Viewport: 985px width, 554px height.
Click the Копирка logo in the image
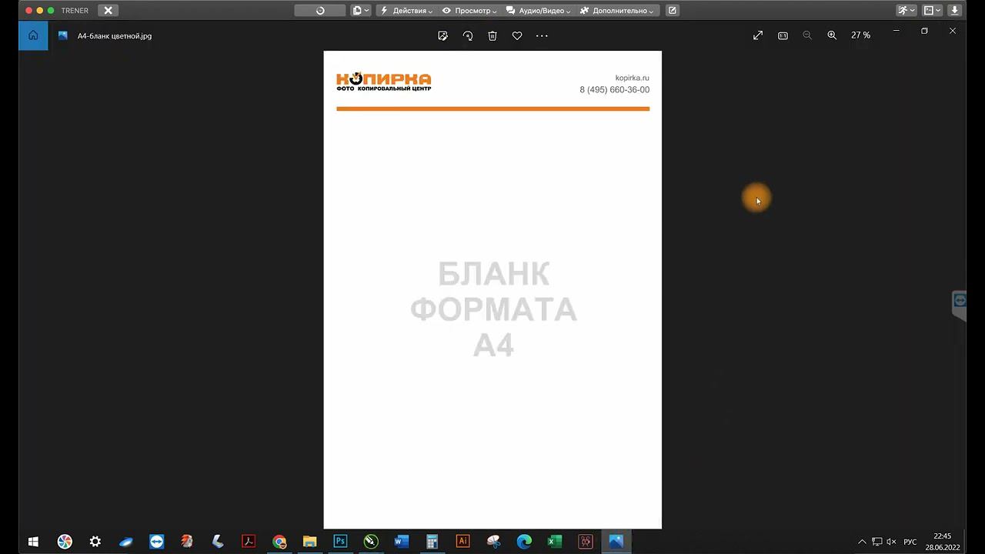click(x=384, y=81)
